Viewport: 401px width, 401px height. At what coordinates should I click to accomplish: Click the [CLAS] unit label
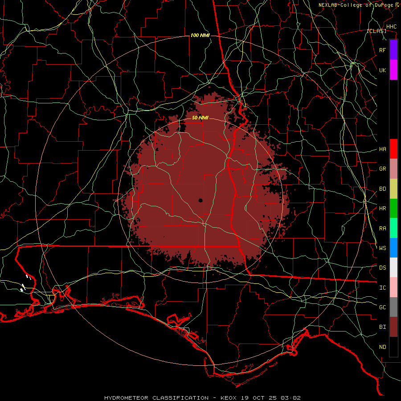[x=376, y=31]
